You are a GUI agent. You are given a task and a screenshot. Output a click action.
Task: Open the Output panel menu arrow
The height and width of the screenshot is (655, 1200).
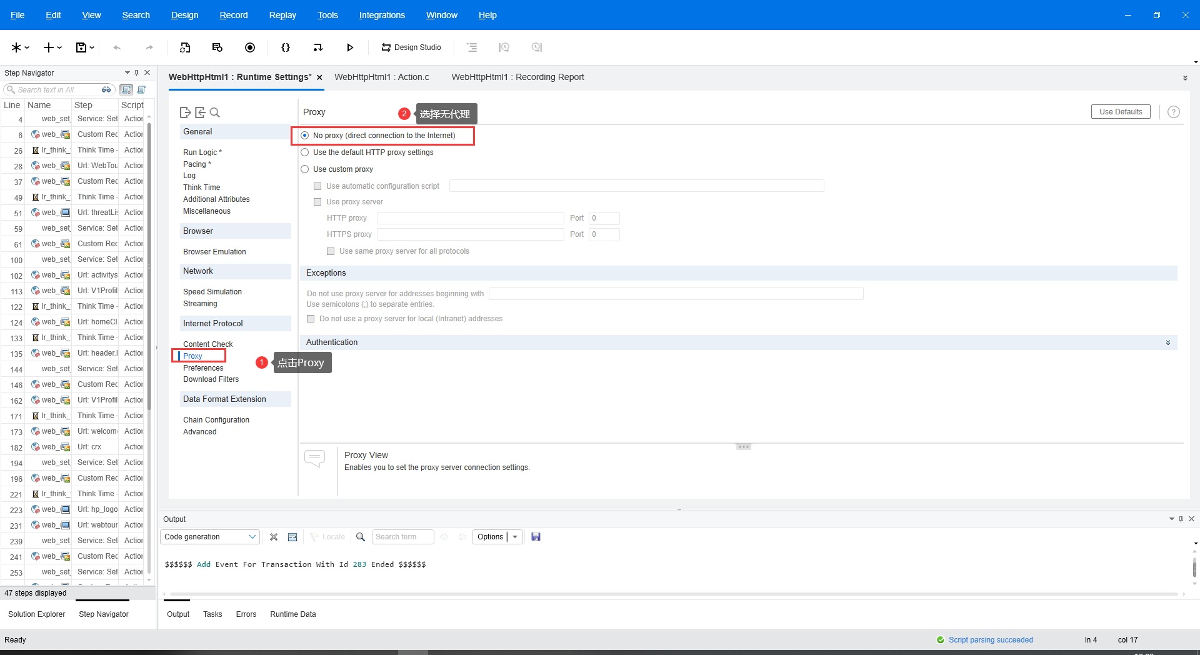click(x=1172, y=519)
